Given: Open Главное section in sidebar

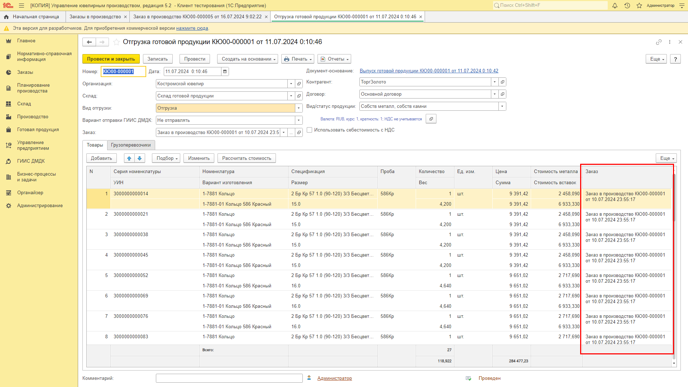Looking at the screenshot, I should point(26,41).
